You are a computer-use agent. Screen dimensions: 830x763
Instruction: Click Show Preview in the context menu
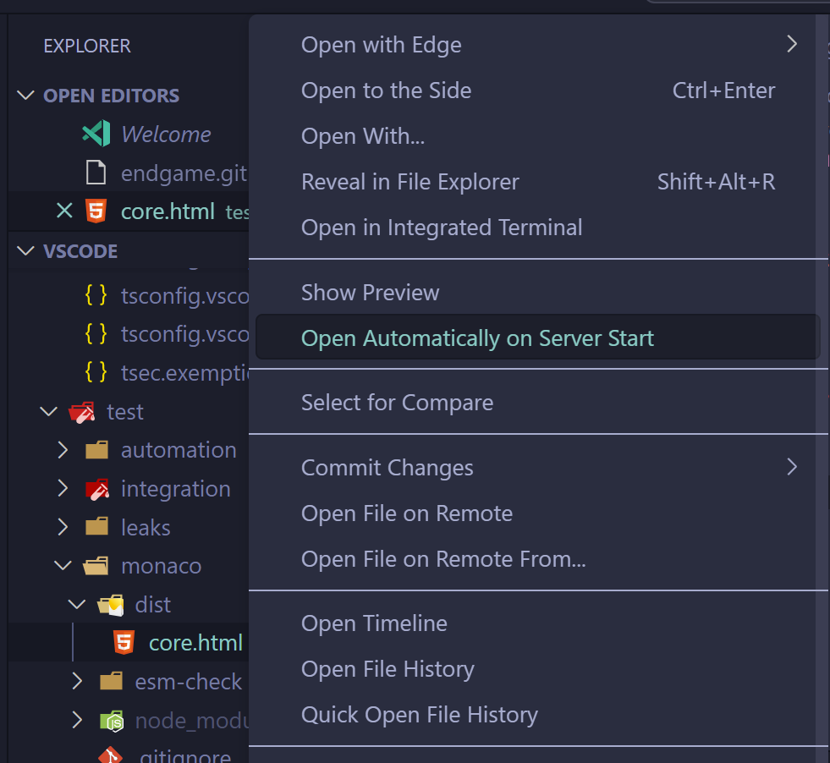tap(370, 292)
